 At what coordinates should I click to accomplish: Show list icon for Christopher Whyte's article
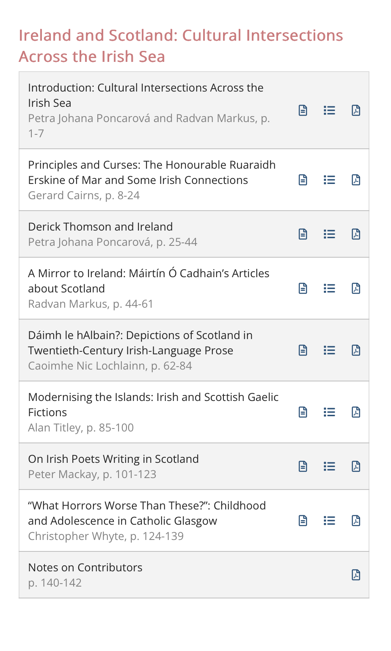tap(329, 521)
